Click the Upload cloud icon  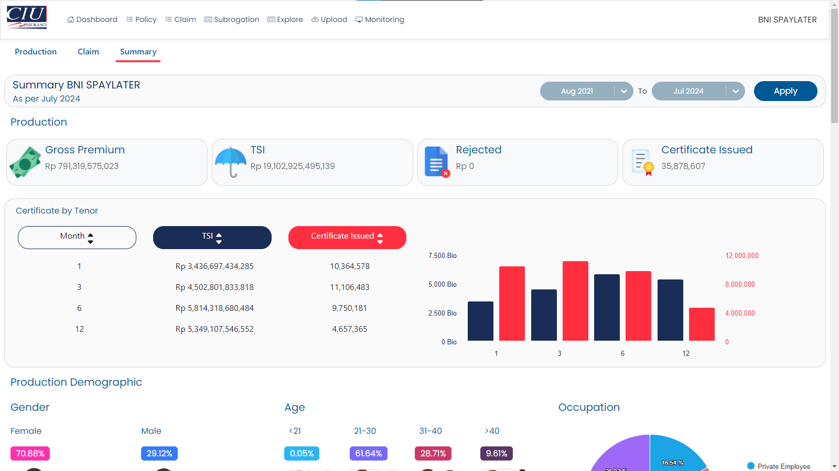pyautogui.click(x=315, y=19)
